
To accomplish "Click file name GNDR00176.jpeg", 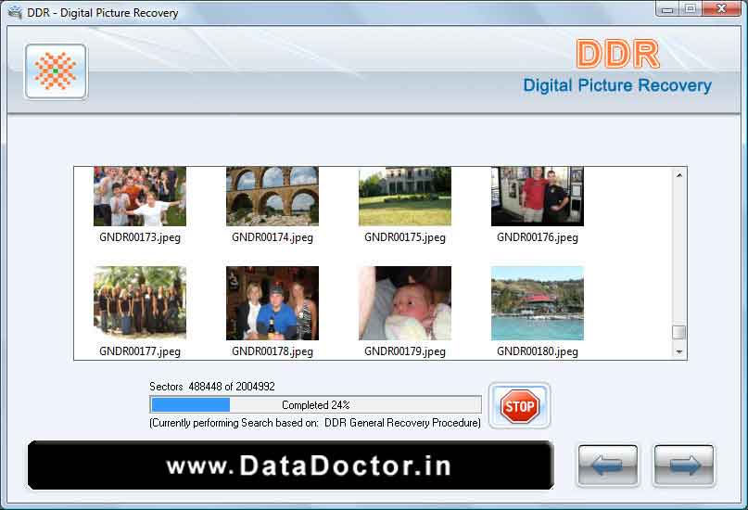I will pos(538,237).
